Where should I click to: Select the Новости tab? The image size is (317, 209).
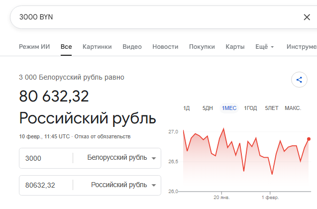coord(165,47)
